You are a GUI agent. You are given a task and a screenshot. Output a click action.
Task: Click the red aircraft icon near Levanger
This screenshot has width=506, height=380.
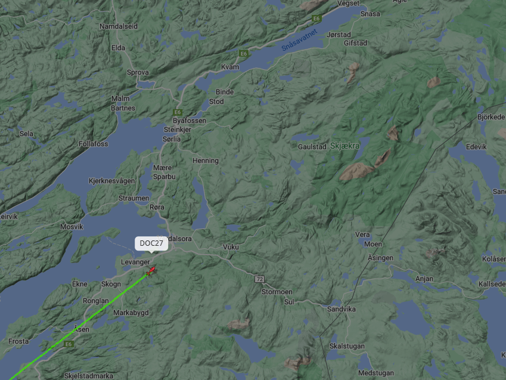(x=151, y=271)
